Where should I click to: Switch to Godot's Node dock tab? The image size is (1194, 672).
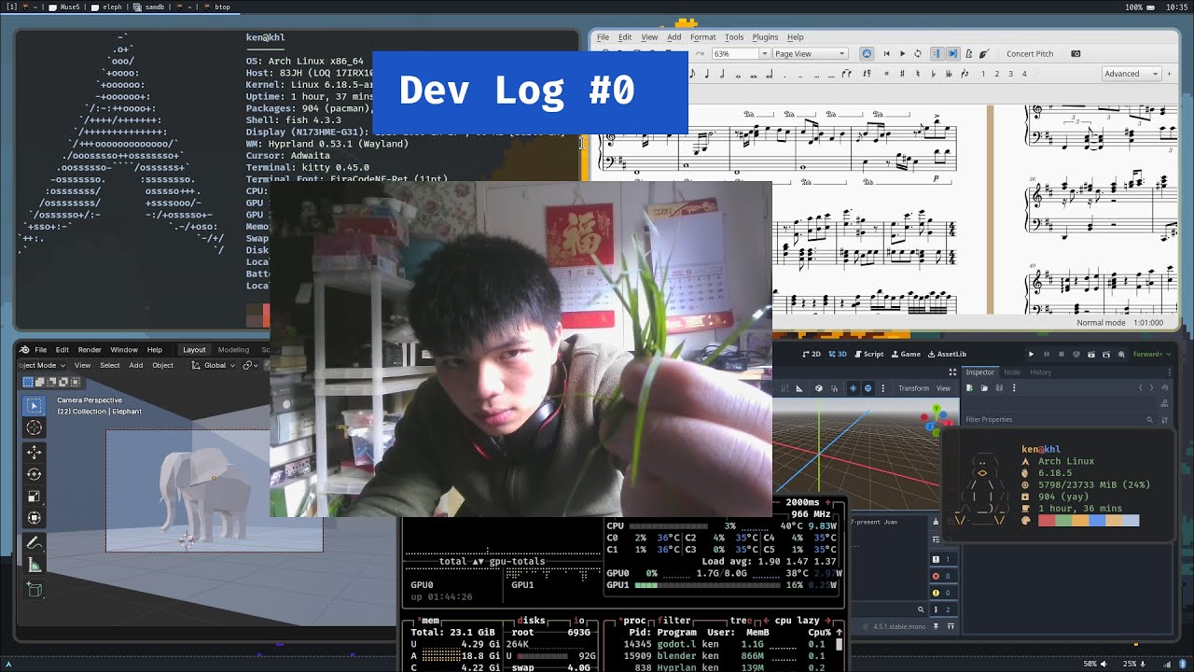click(x=1011, y=372)
